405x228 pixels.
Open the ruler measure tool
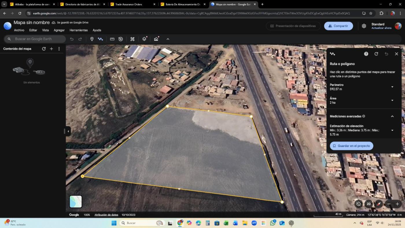[x=112, y=39]
